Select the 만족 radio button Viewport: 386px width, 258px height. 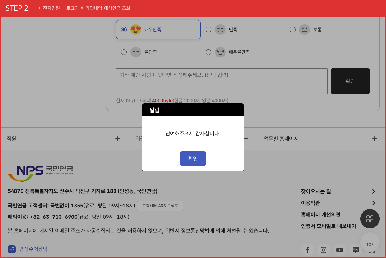click(x=208, y=30)
